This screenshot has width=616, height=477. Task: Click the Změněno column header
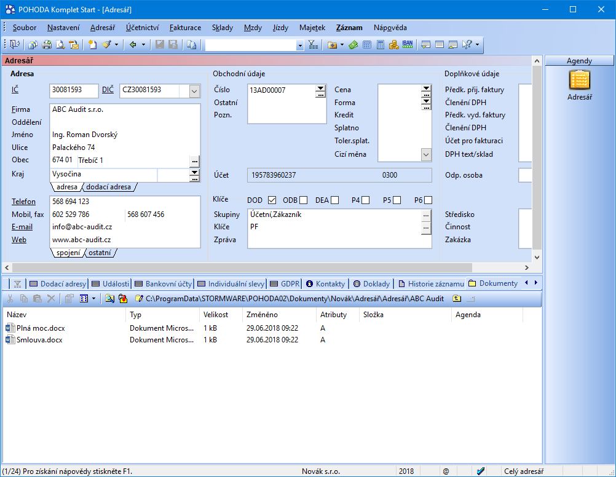(279, 315)
